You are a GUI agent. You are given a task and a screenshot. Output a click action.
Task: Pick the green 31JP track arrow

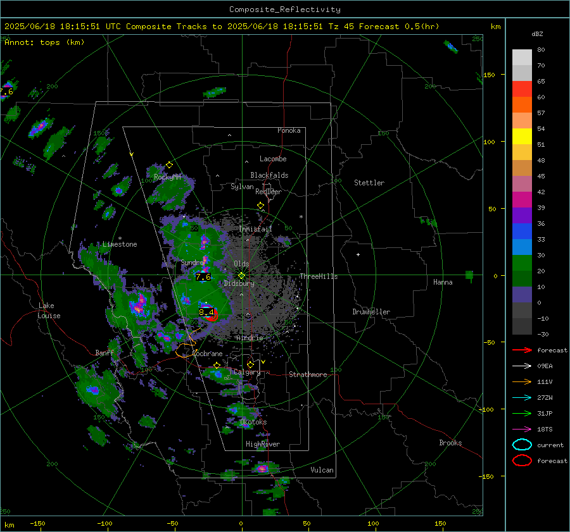[x=522, y=413]
